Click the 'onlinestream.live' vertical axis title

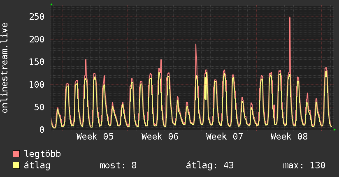coord(5,68)
